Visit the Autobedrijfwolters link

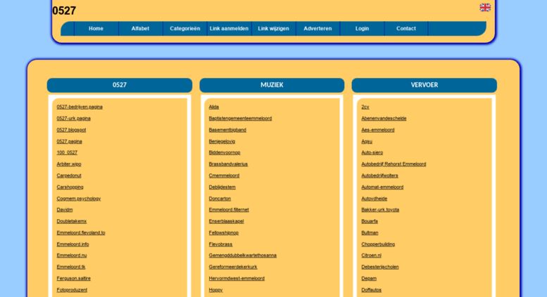point(380,176)
